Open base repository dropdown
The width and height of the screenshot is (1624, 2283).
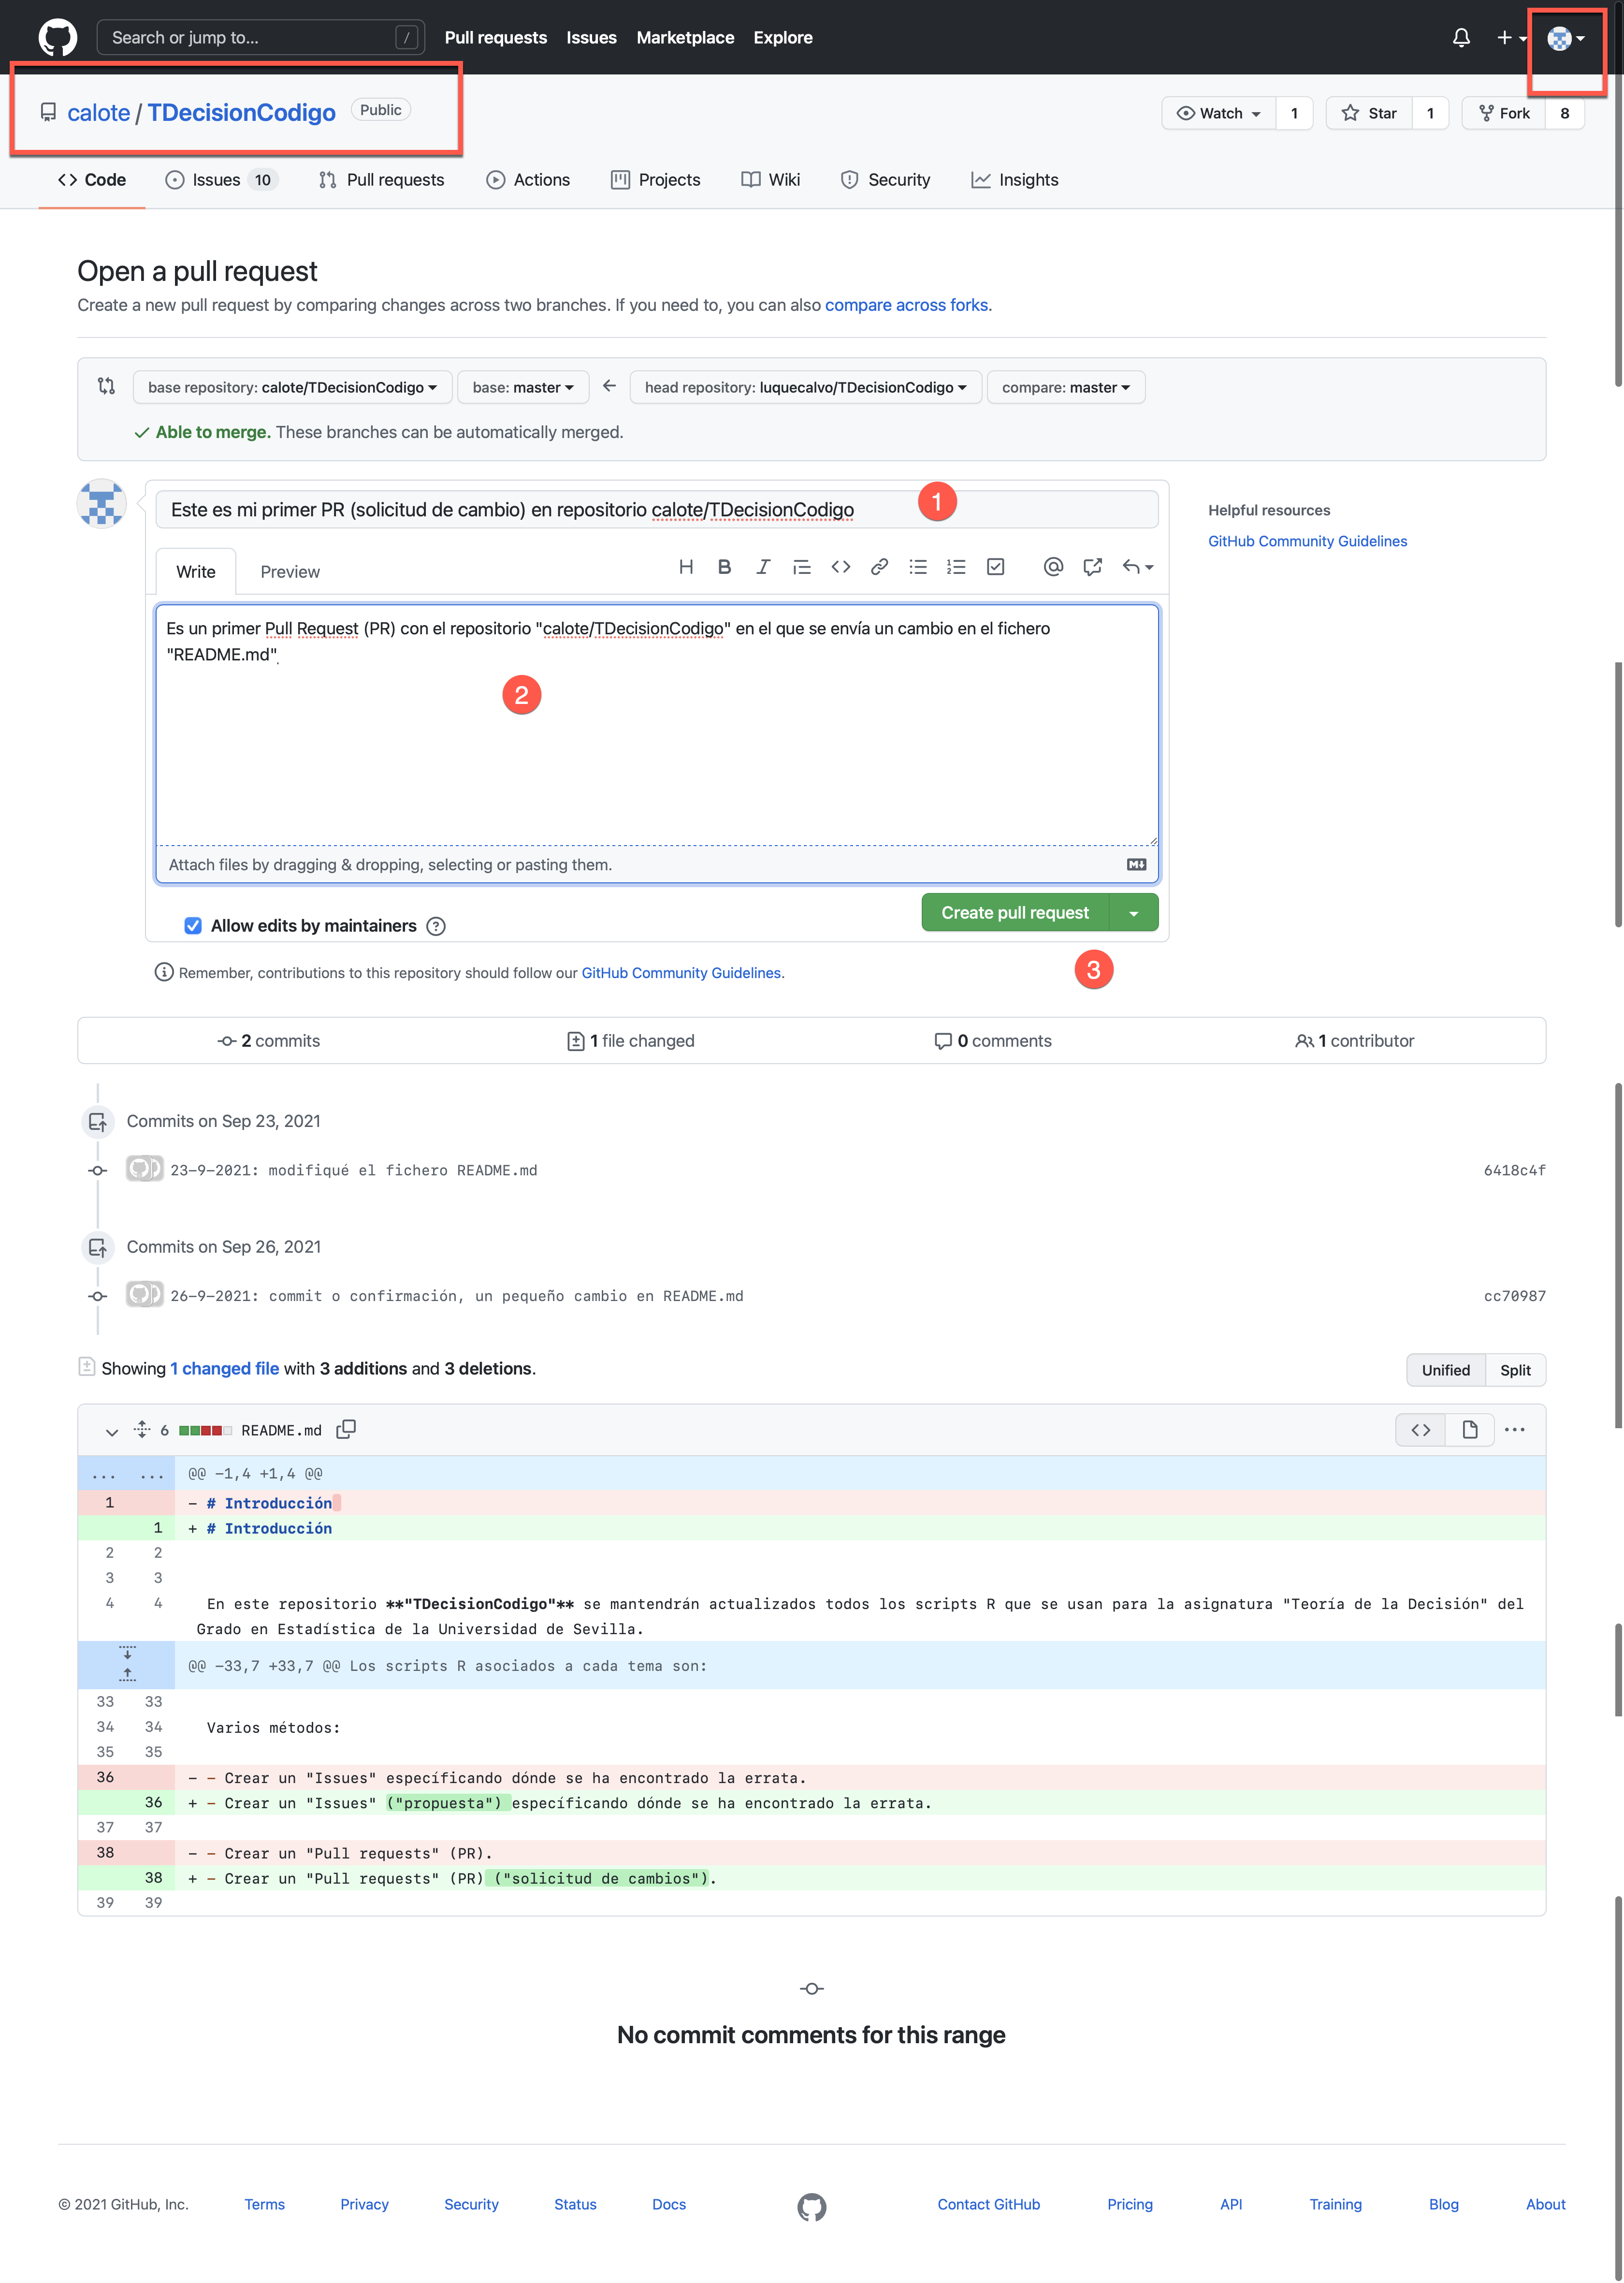click(x=292, y=387)
